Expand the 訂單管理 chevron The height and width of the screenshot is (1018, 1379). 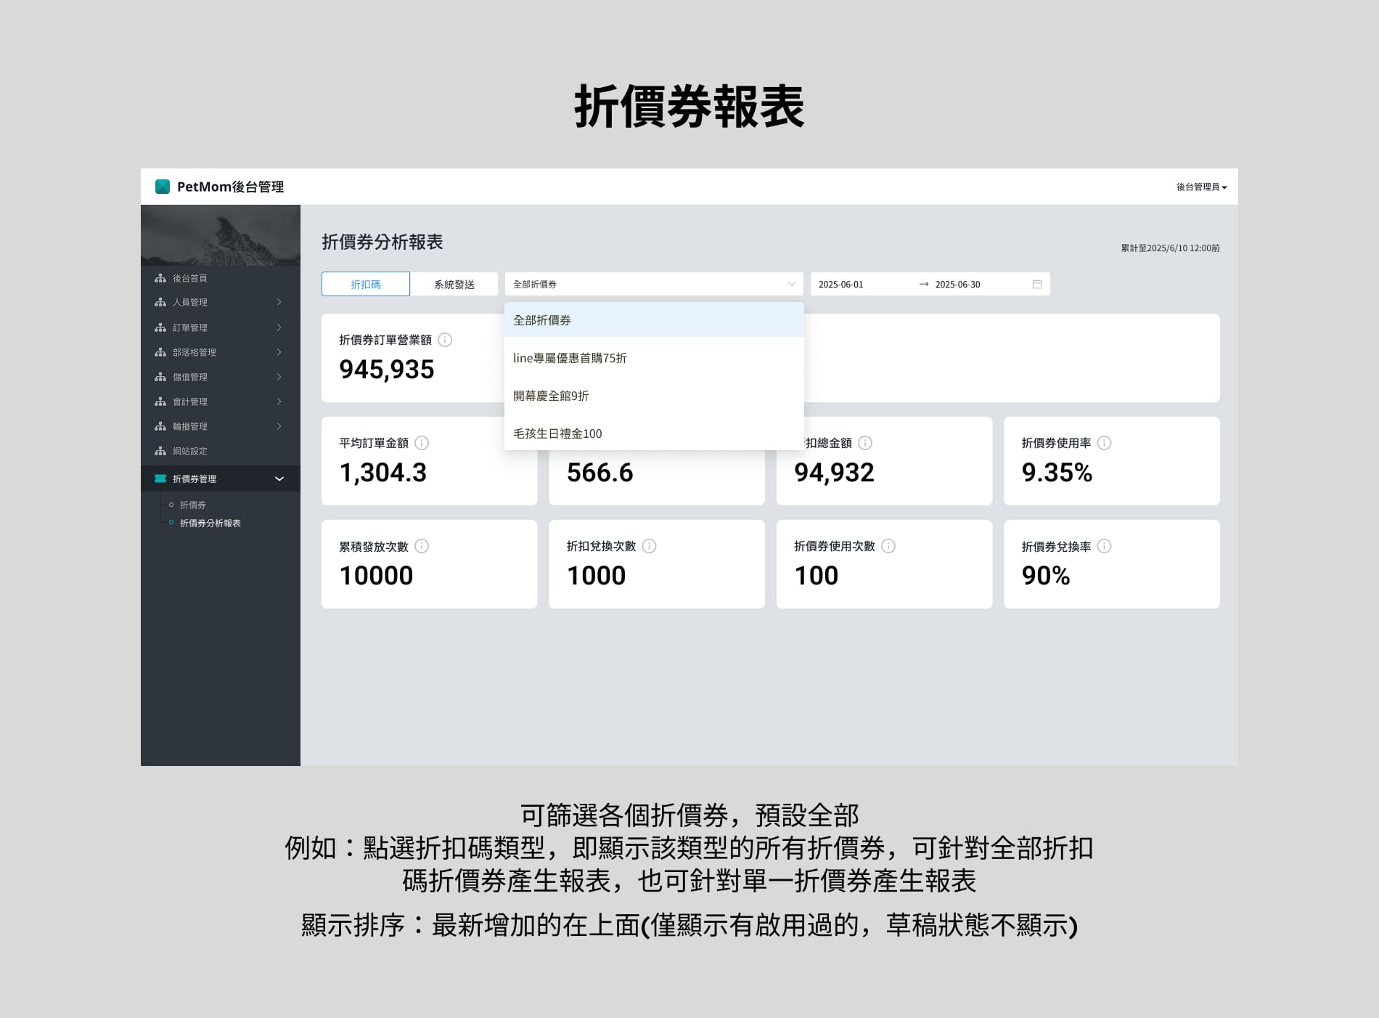(x=279, y=327)
